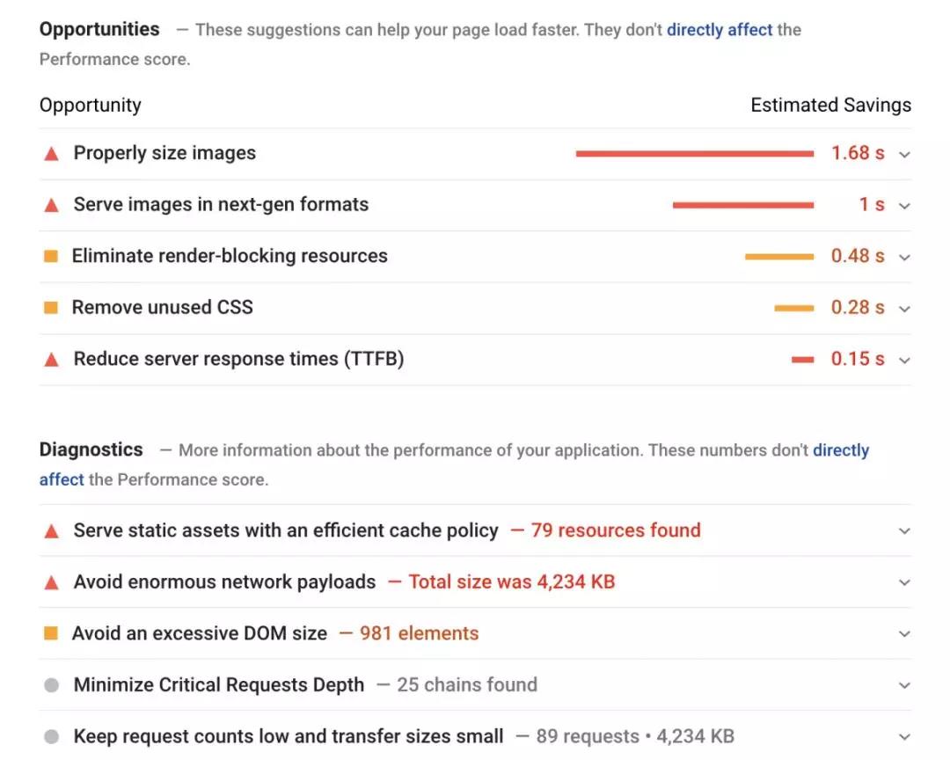Click orange square icon beside Avoid excessive DOM size

[x=51, y=633]
